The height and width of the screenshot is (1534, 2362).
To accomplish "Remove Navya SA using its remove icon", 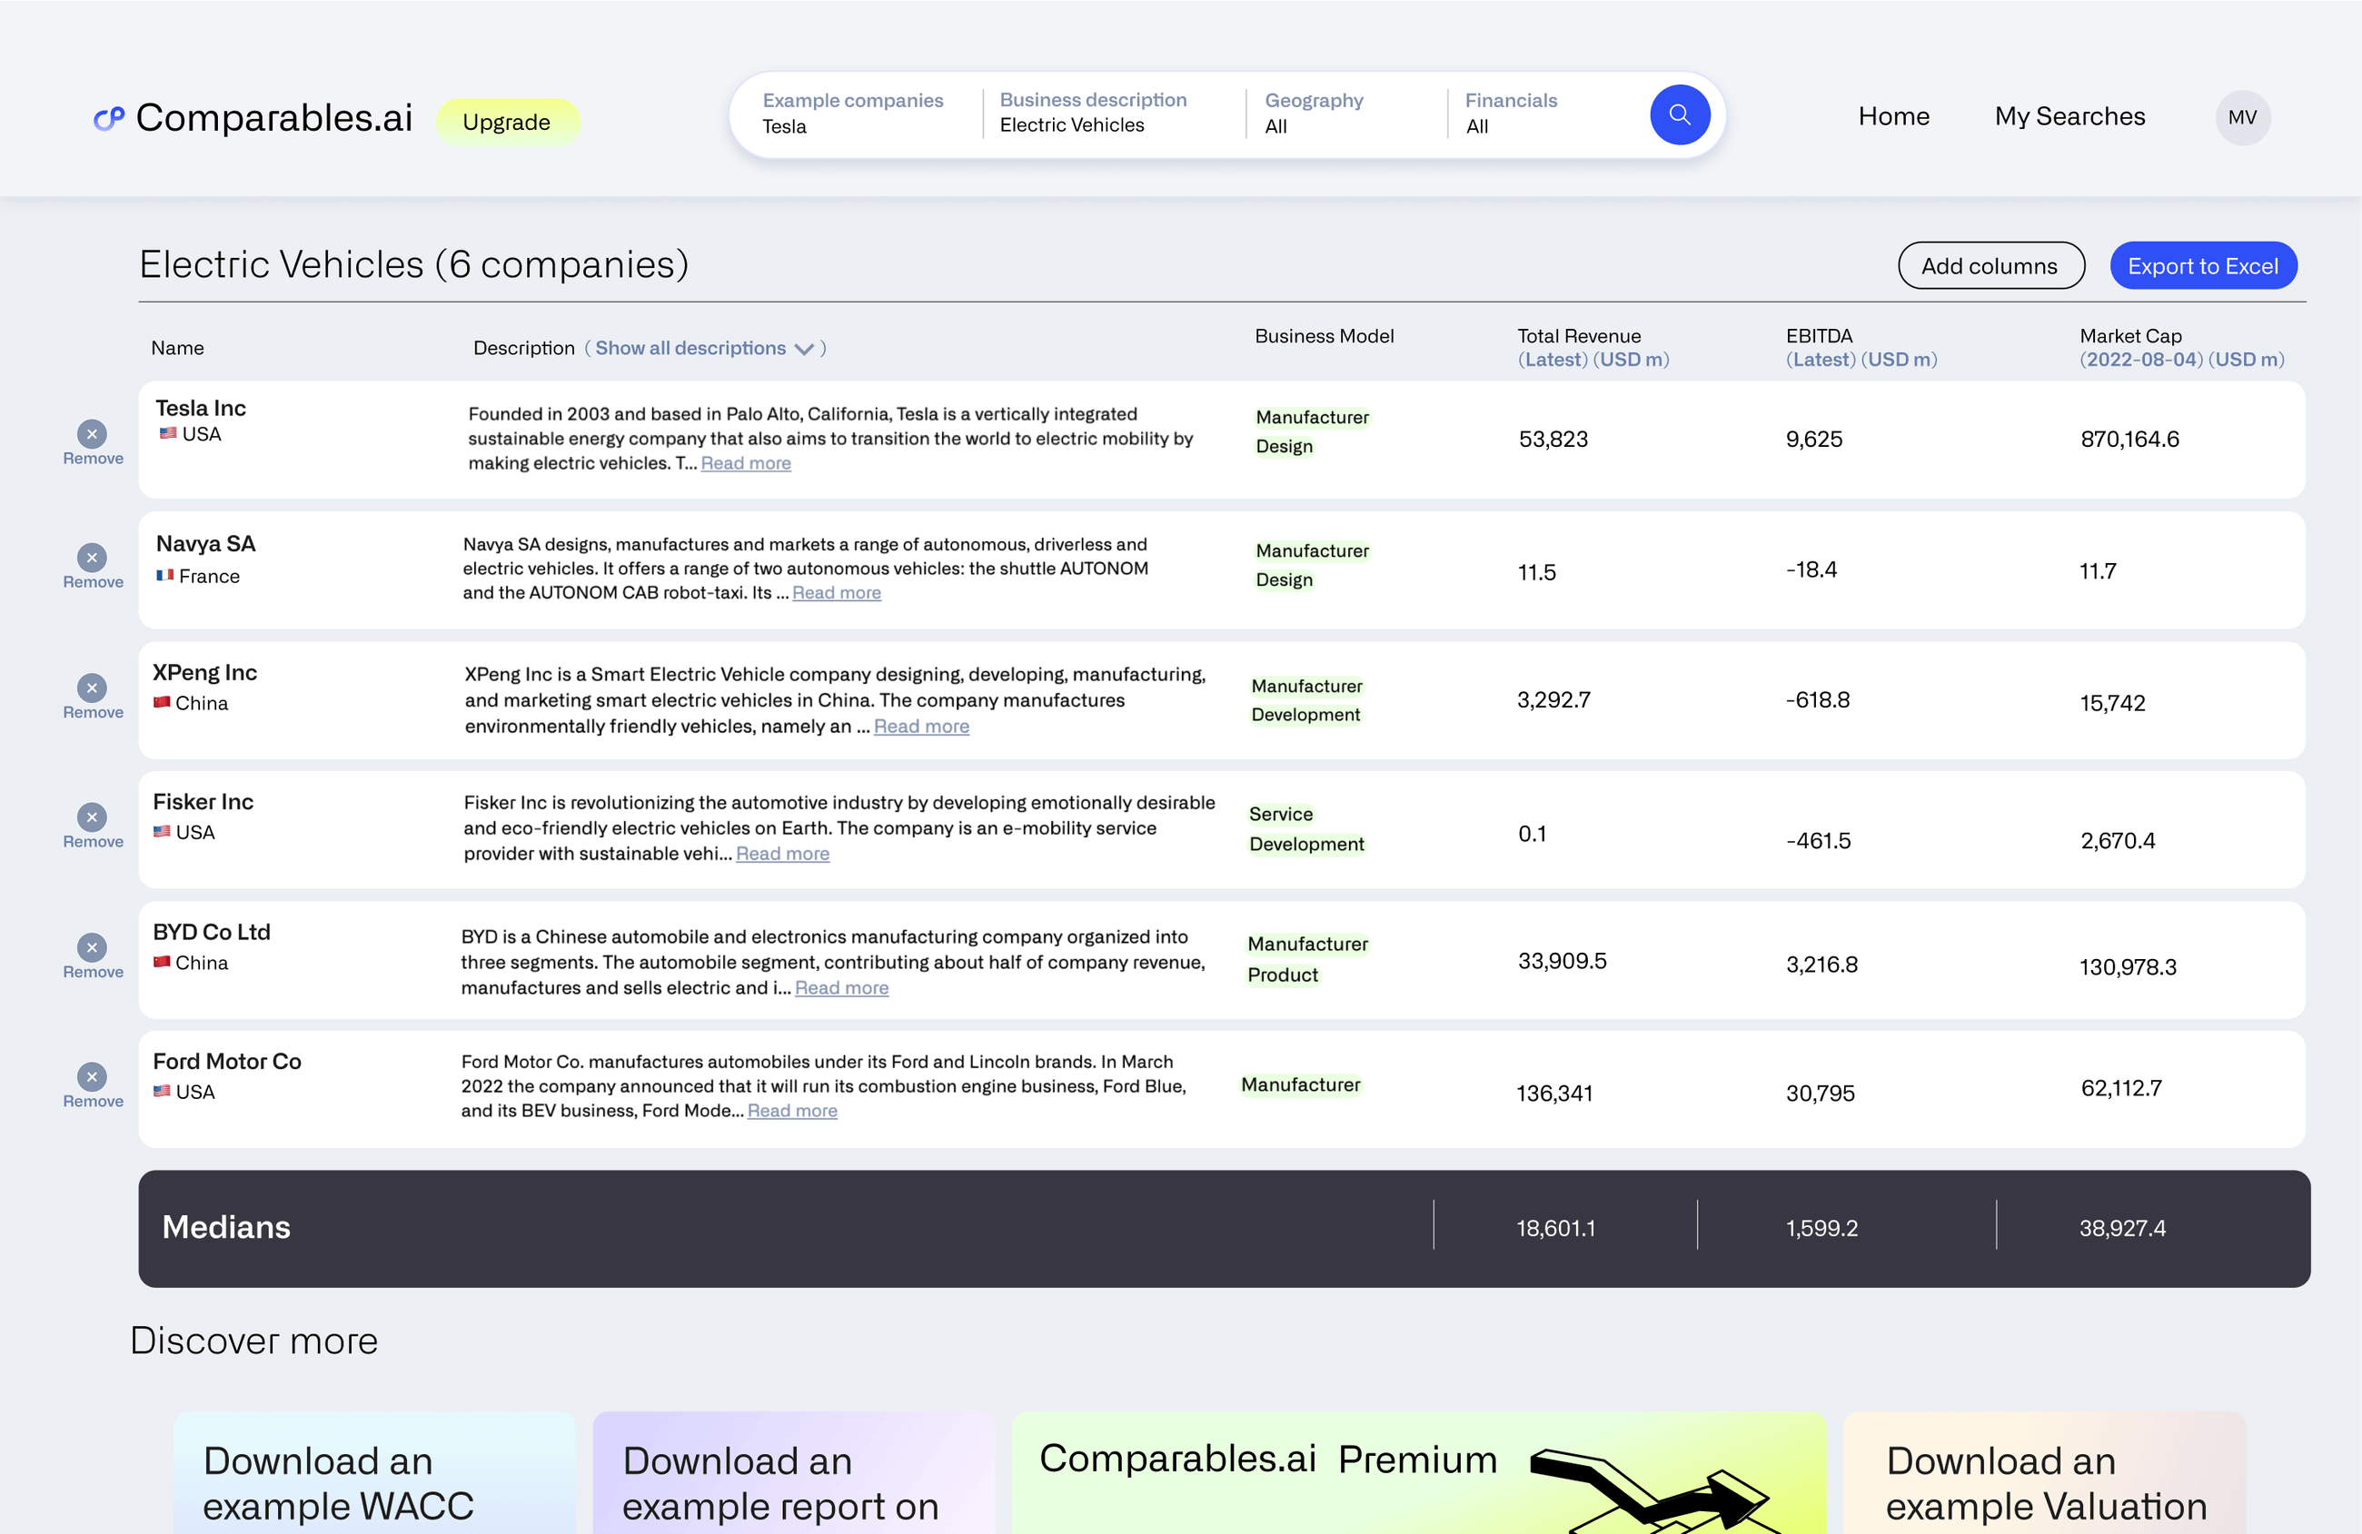I will (x=92, y=558).
